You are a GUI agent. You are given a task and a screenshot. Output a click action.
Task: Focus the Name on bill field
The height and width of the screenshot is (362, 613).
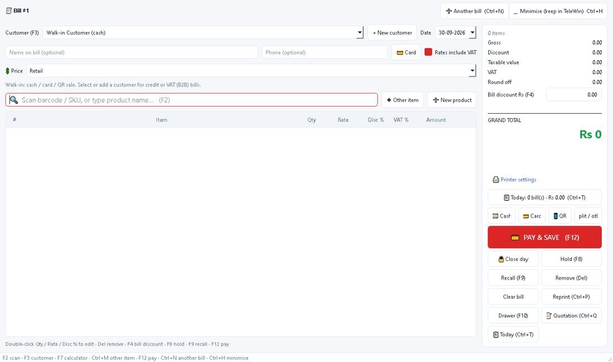pos(132,52)
